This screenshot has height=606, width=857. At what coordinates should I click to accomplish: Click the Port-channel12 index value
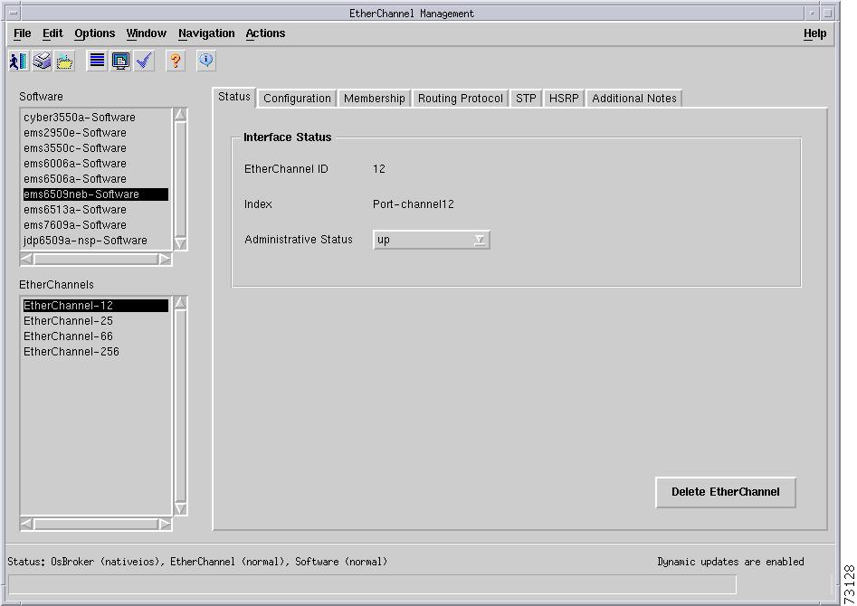click(x=414, y=204)
